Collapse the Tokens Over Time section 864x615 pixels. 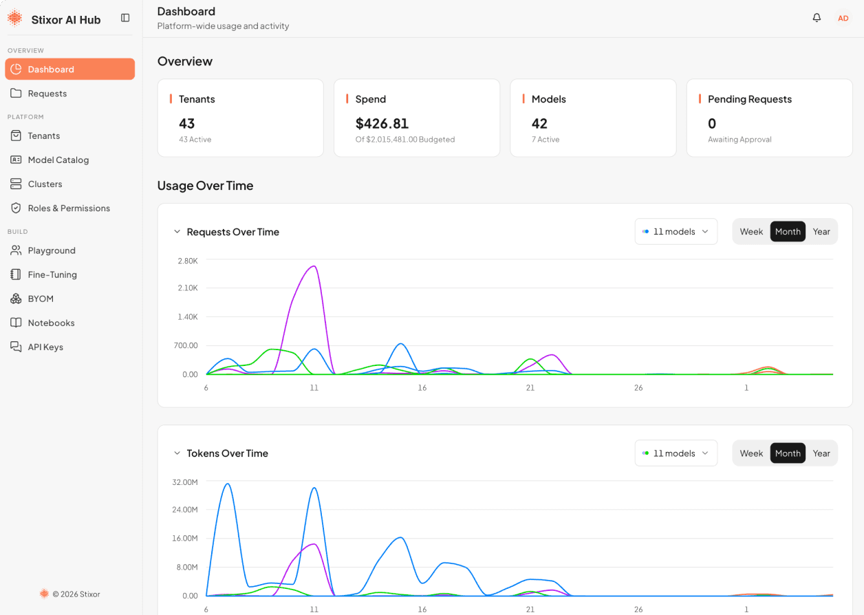(177, 453)
